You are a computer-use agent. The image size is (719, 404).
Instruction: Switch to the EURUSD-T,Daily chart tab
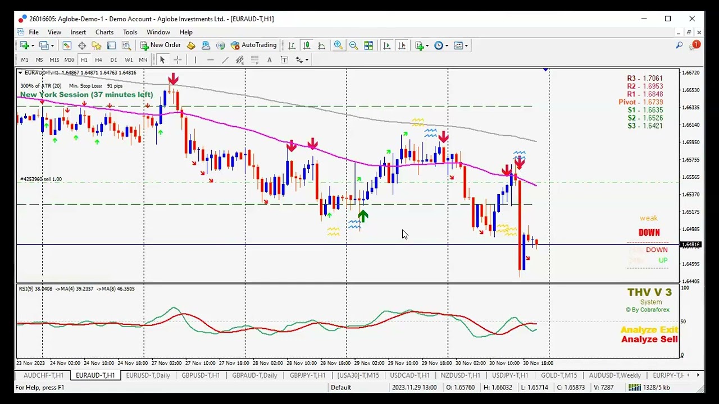148,375
